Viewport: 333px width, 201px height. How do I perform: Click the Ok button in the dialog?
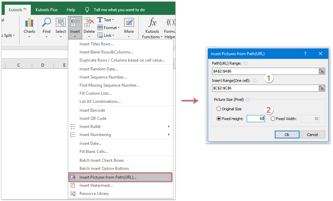[287, 134]
